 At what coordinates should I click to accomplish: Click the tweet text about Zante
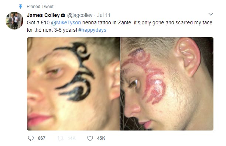point(119,26)
